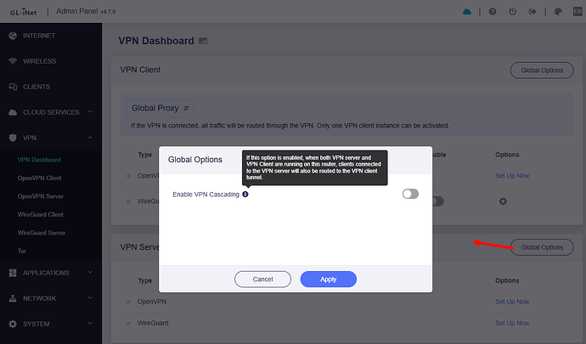Viewport: 586px width, 344px height.
Task: Click Set Up Now for OpenVPN server
Action: 512,302
